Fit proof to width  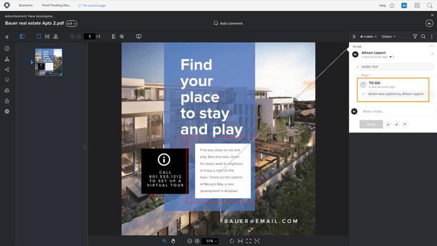tap(240, 241)
